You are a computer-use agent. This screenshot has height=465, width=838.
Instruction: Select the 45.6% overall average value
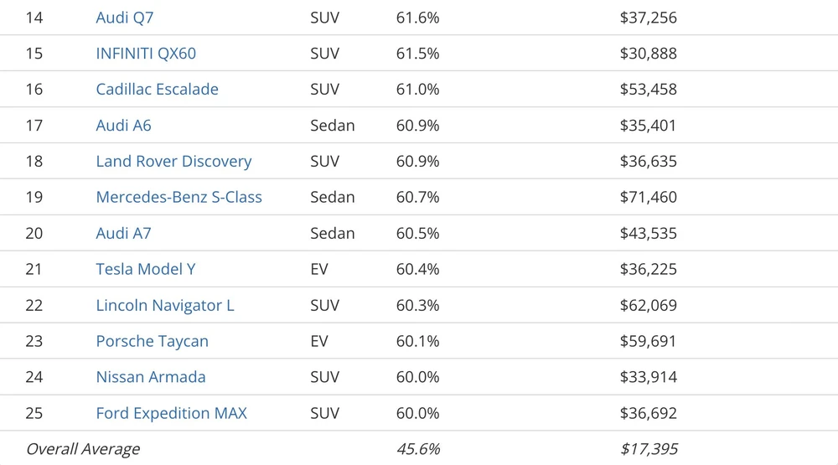(418, 450)
